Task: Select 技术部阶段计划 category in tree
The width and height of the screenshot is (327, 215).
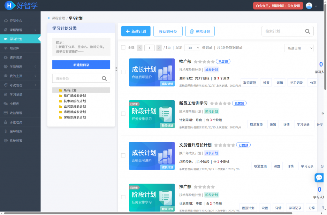Action: [75, 101]
